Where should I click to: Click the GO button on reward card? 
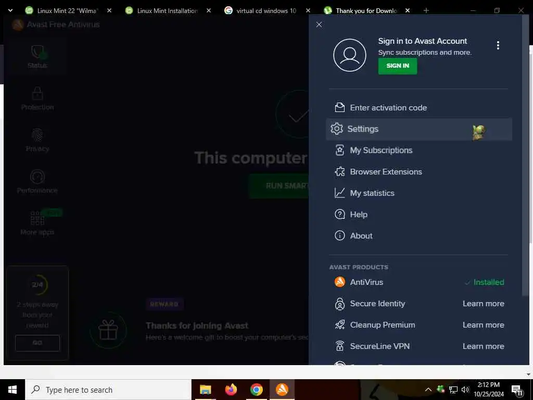tap(37, 343)
